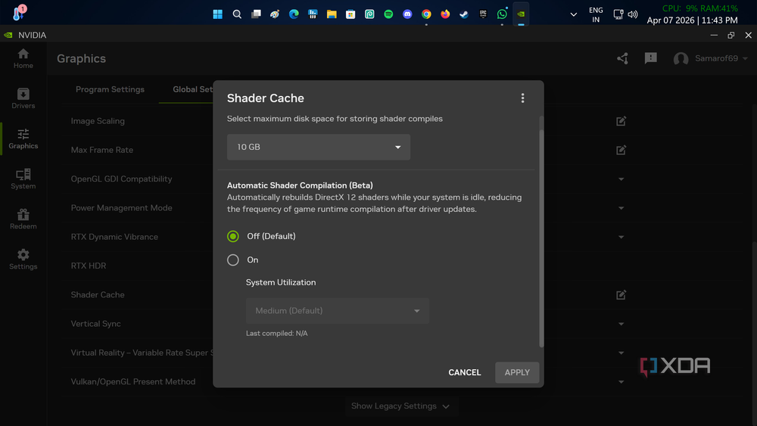Open Firefox from the taskbar
The height and width of the screenshot is (426, 757).
(x=445, y=14)
